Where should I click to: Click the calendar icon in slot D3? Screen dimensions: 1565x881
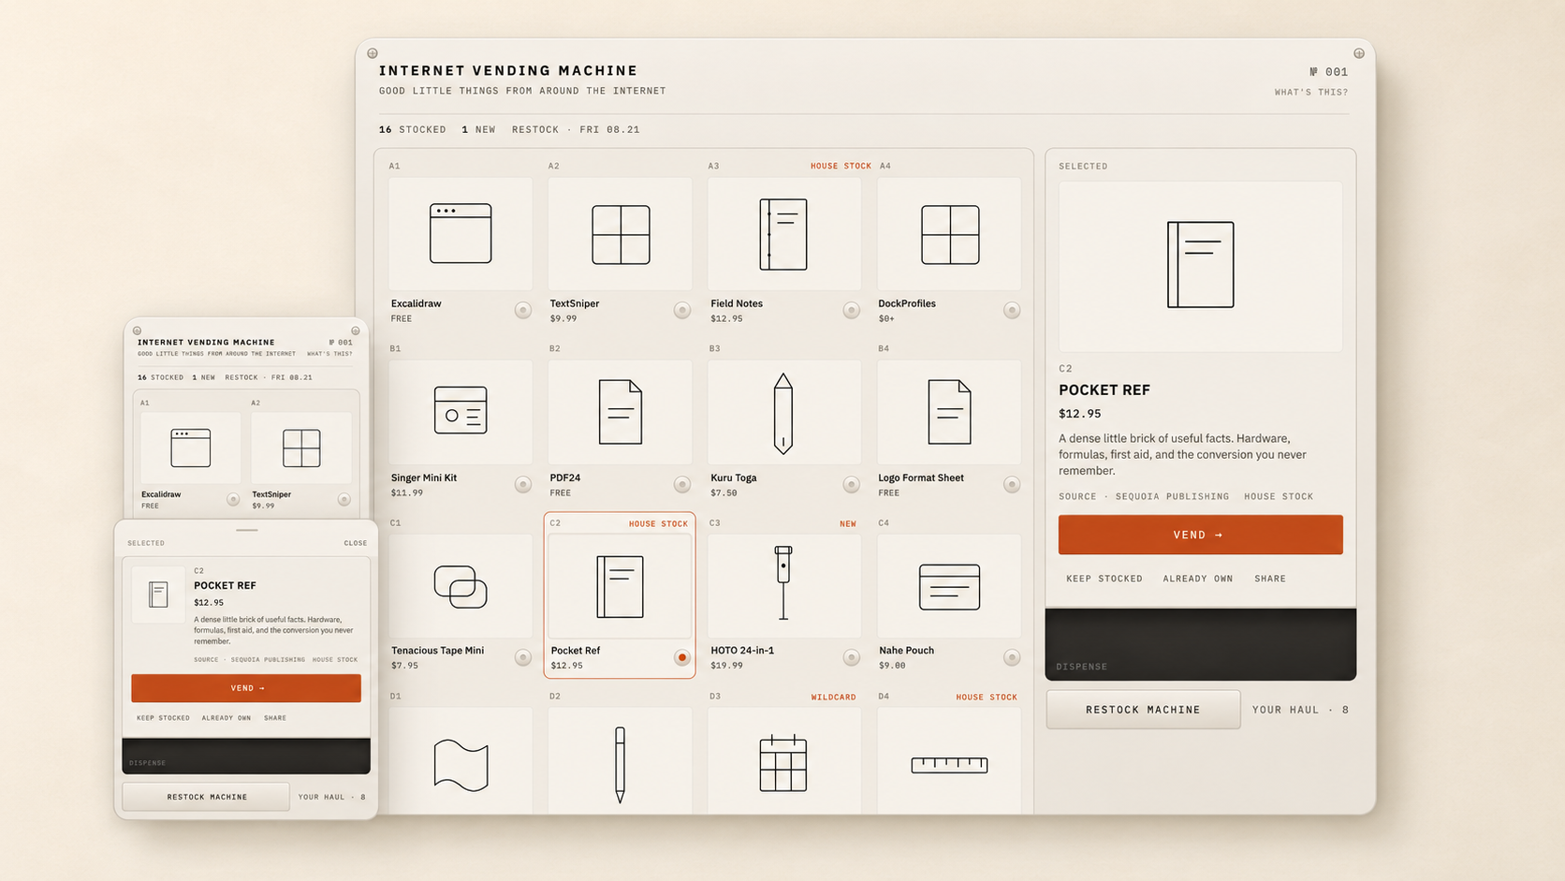[x=783, y=763]
